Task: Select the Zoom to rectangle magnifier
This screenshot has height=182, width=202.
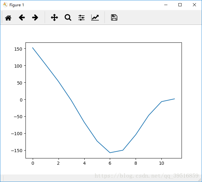Action: pos(68,18)
